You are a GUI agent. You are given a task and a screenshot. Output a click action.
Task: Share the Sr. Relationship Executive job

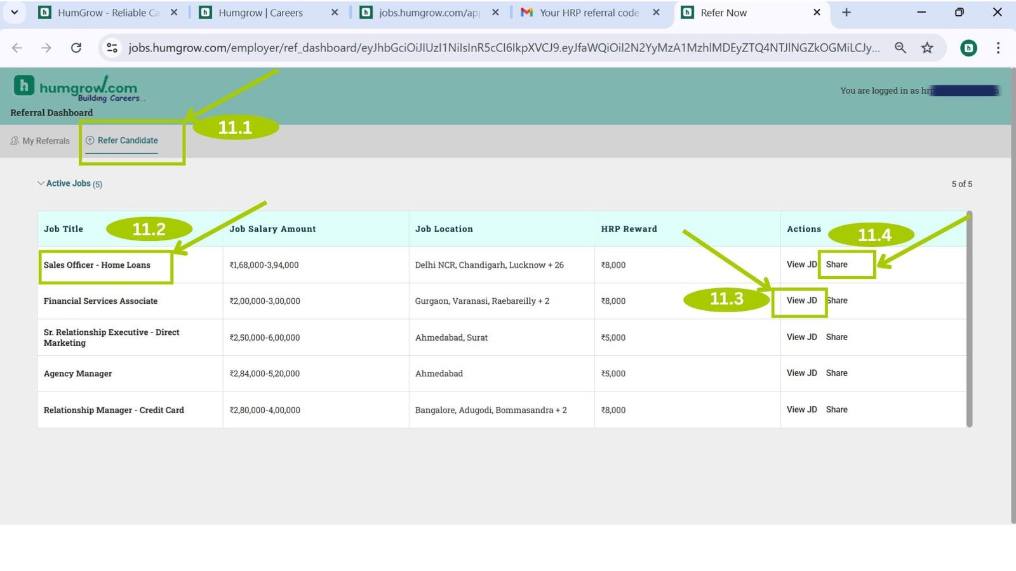click(x=836, y=337)
